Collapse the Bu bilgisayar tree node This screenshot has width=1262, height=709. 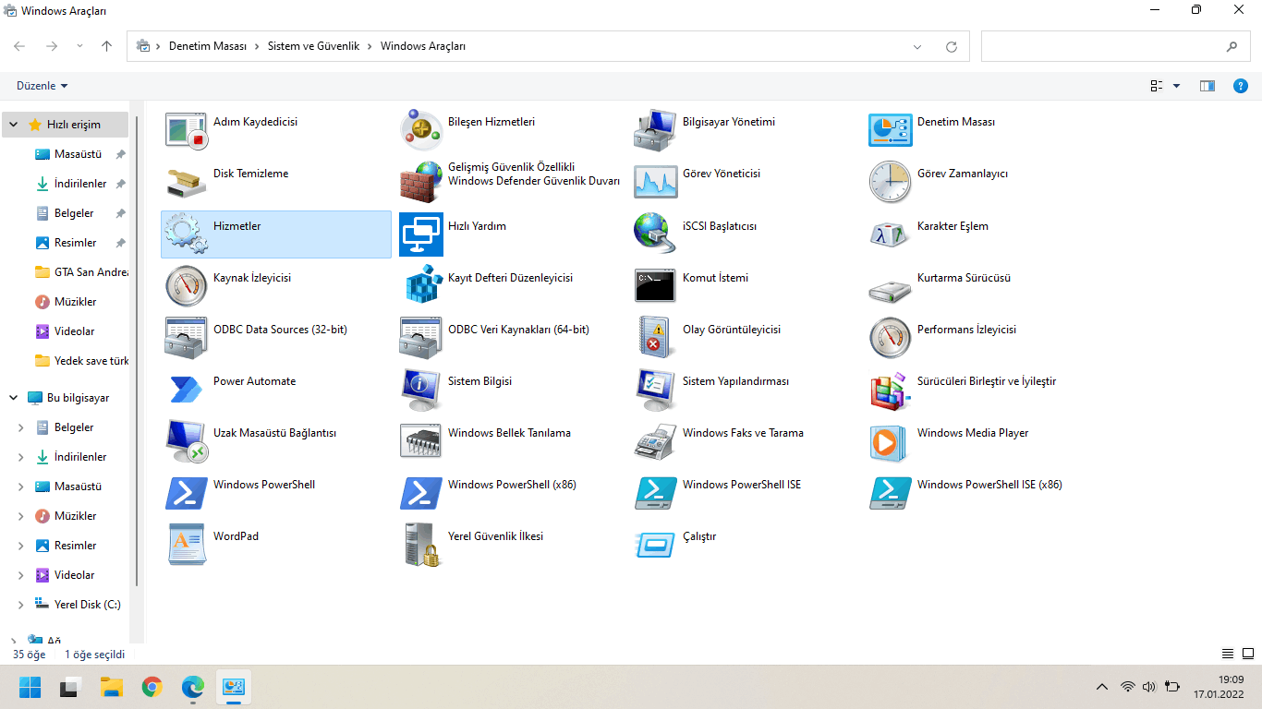click(x=14, y=398)
